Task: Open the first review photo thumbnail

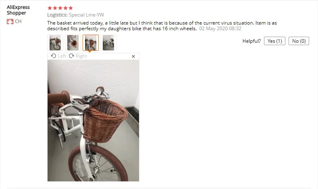Action: (55, 43)
